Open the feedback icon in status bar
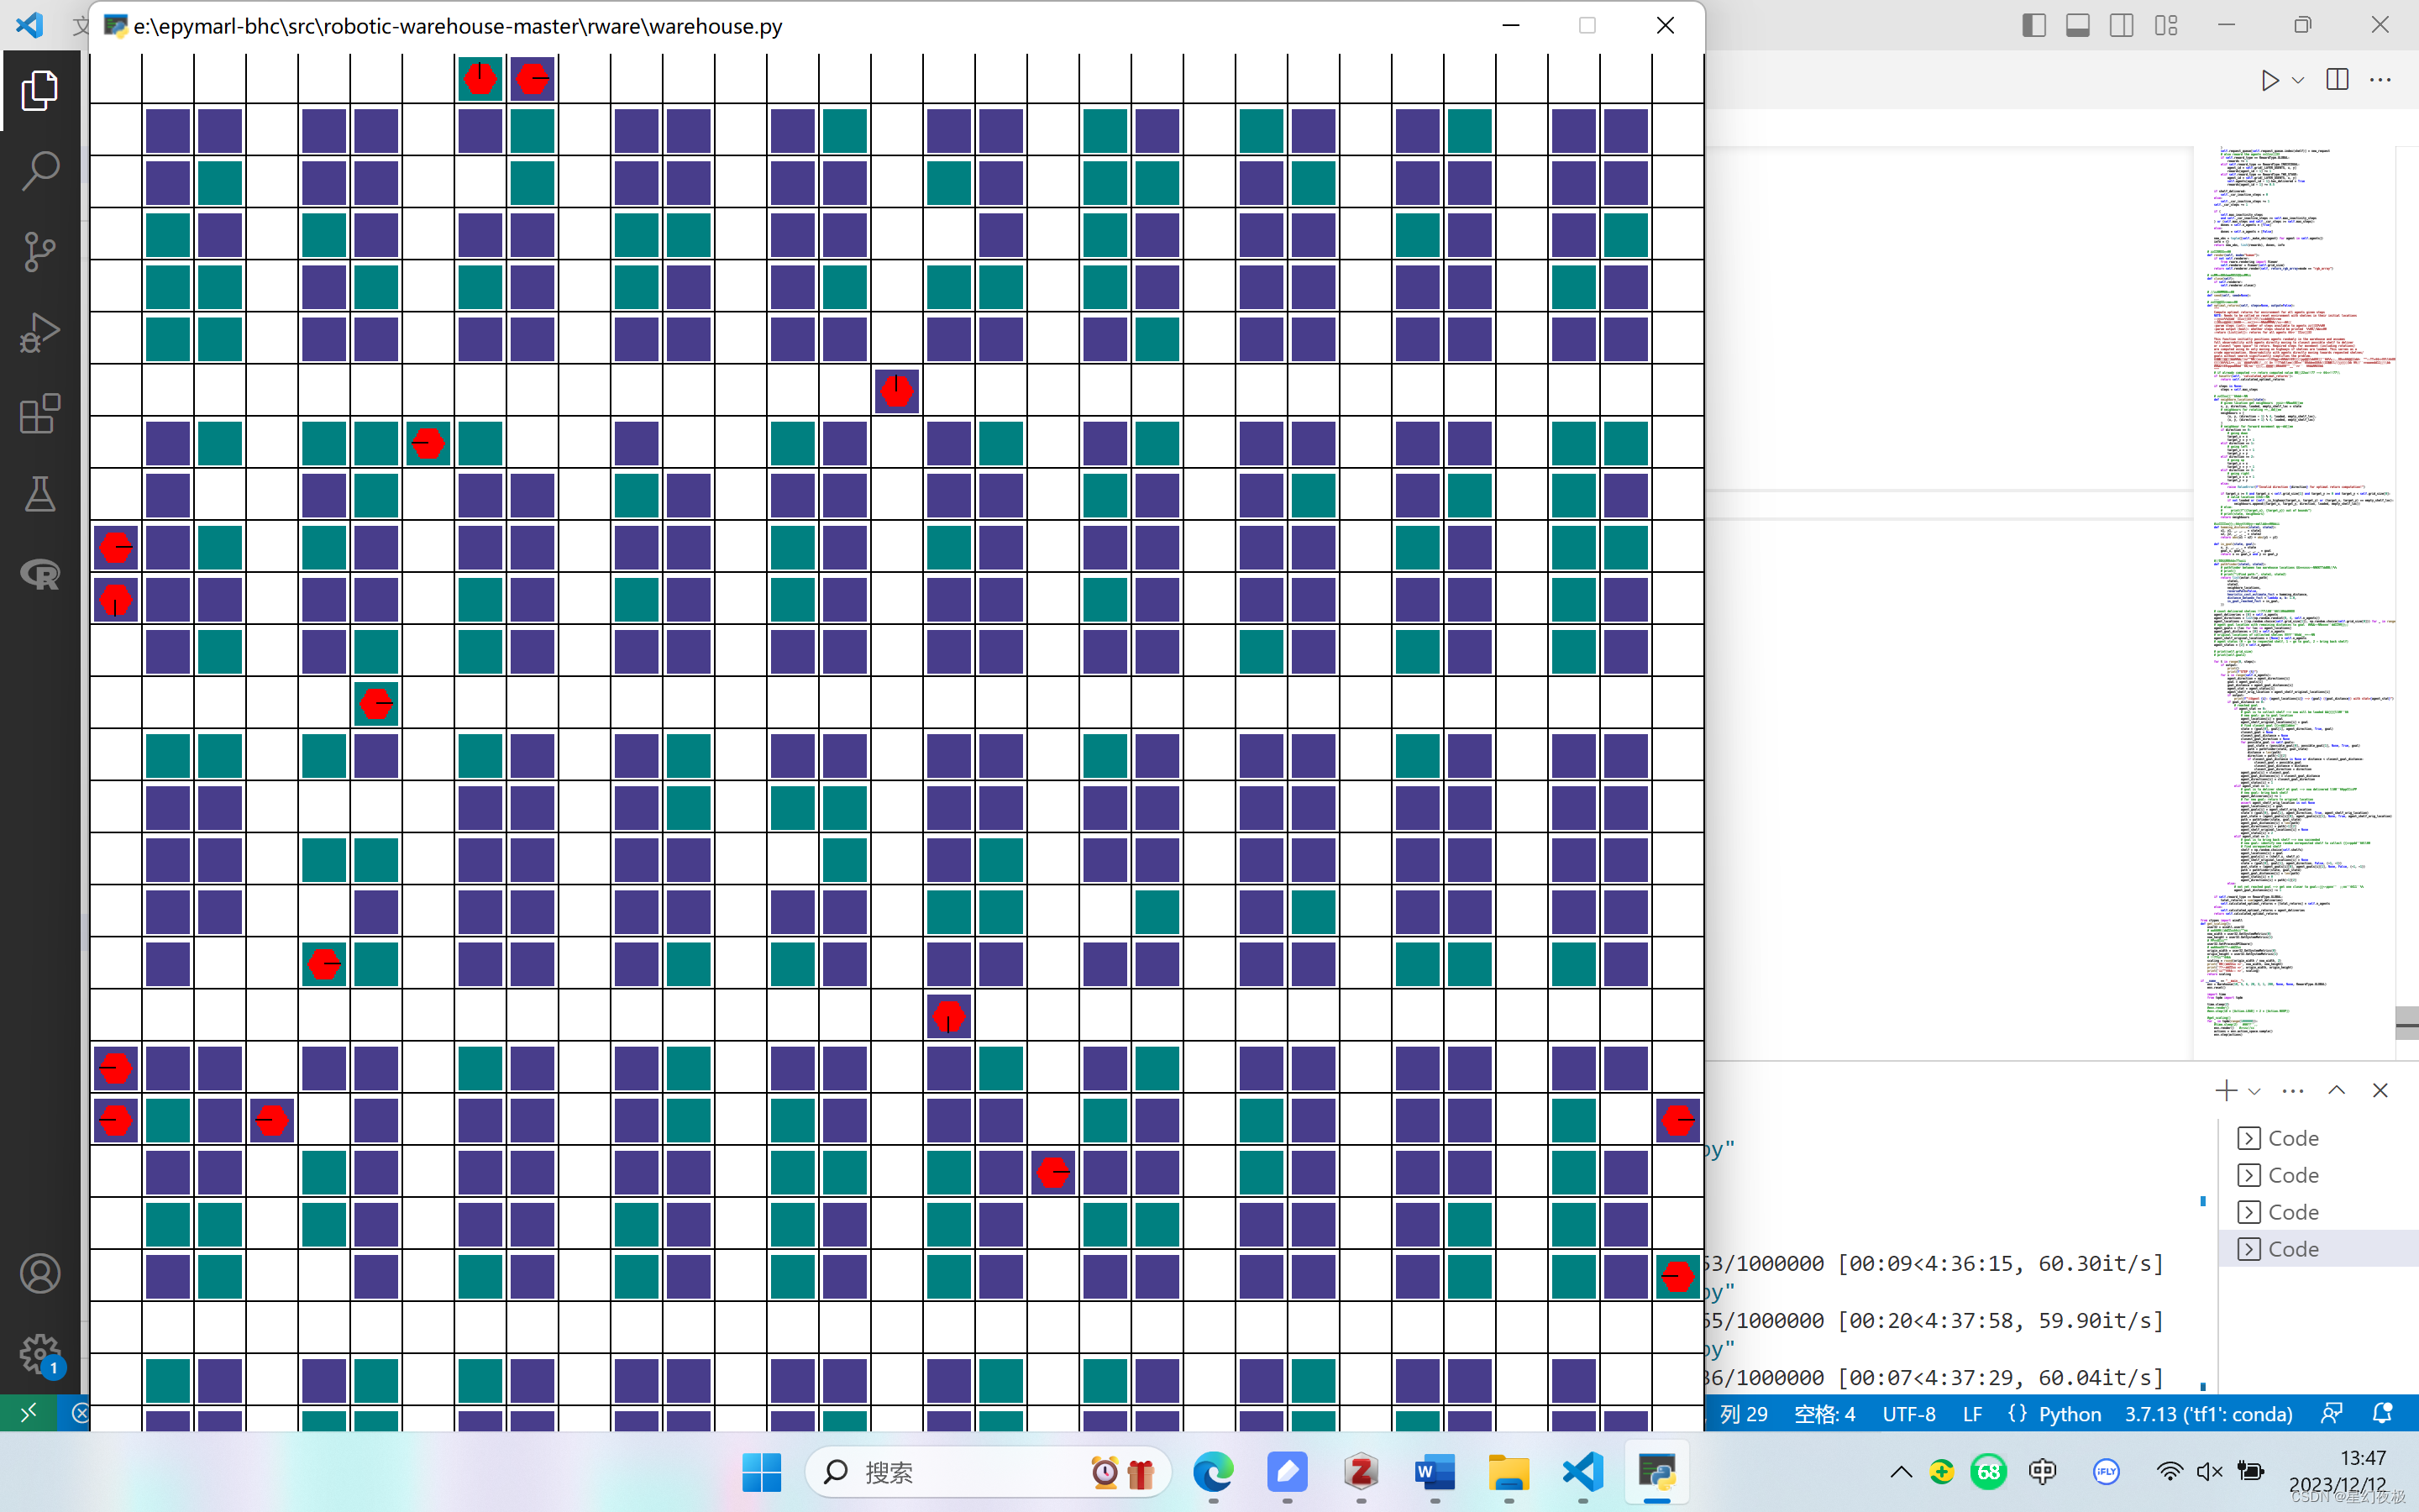The height and width of the screenshot is (1512, 2419). [x=2331, y=1414]
